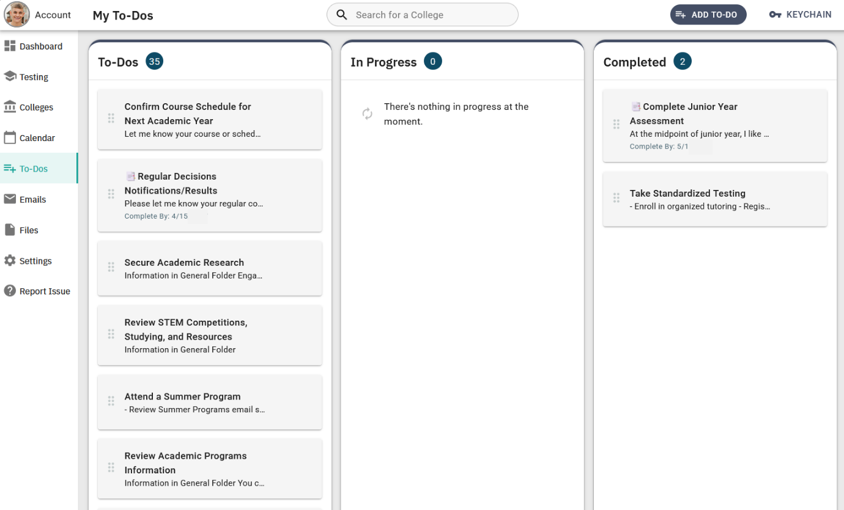Image resolution: width=844 pixels, height=510 pixels.
Task: Click the 2 count badge on Completed
Action: click(x=683, y=61)
